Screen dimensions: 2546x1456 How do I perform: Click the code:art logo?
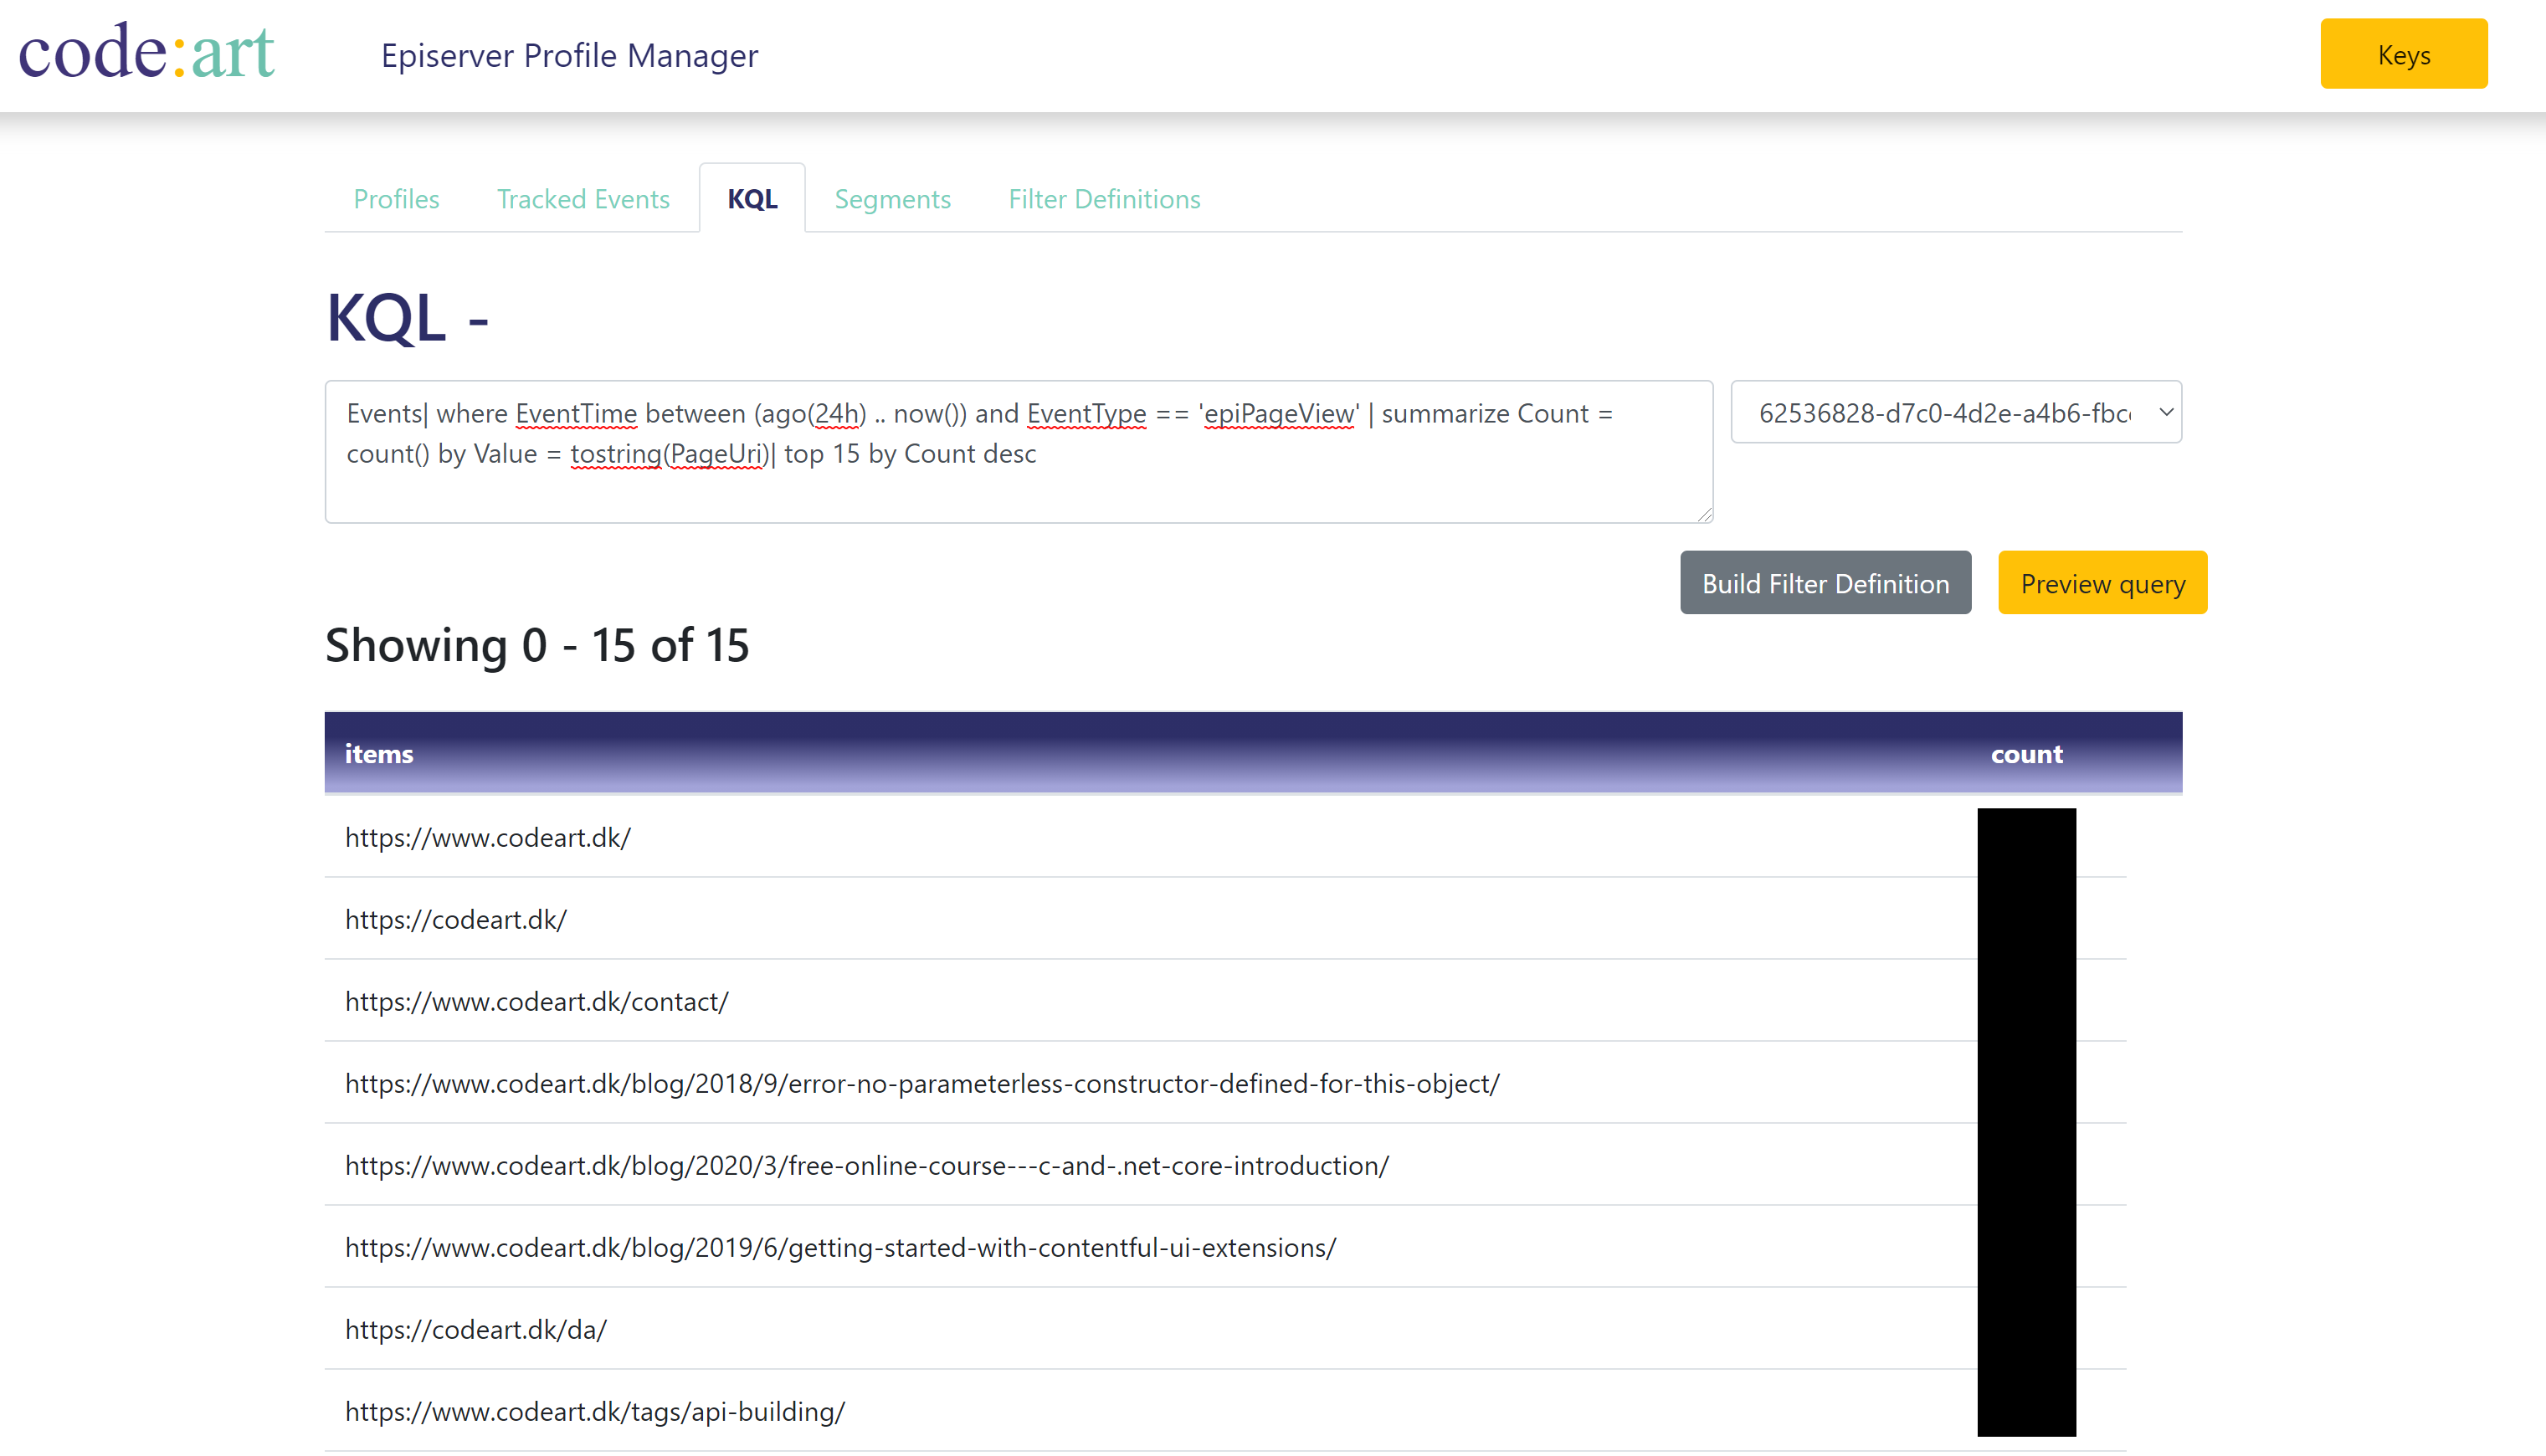pos(146,52)
